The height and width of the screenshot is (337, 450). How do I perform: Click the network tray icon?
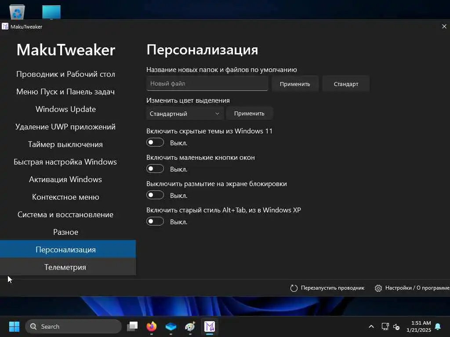click(x=385, y=326)
